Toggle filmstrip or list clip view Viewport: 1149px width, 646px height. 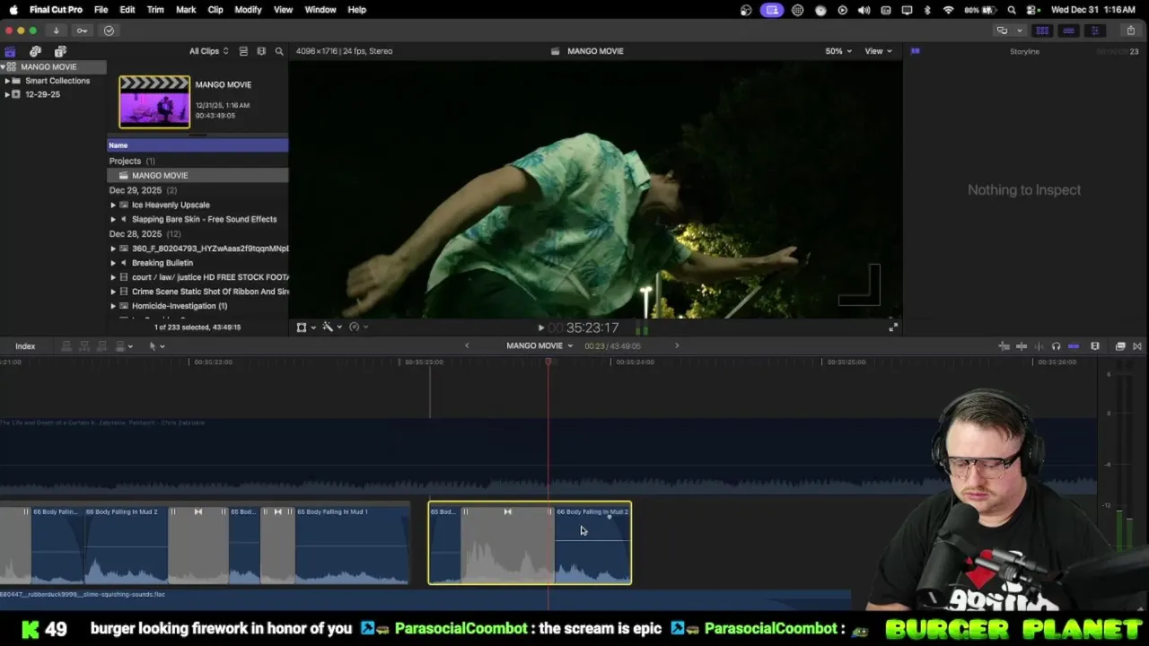pos(243,51)
